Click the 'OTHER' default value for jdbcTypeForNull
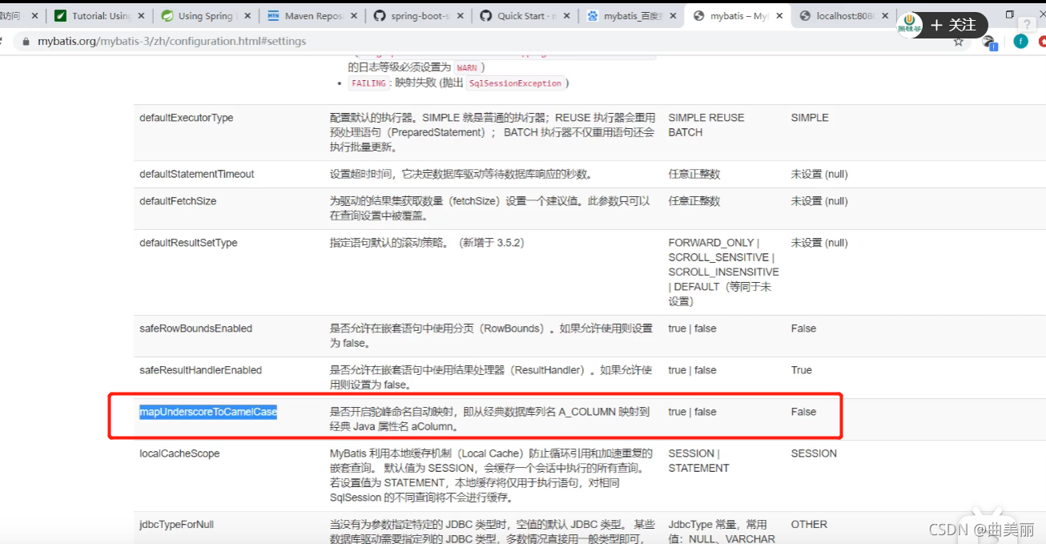Viewport: 1046px width, 544px height. pyautogui.click(x=809, y=525)
